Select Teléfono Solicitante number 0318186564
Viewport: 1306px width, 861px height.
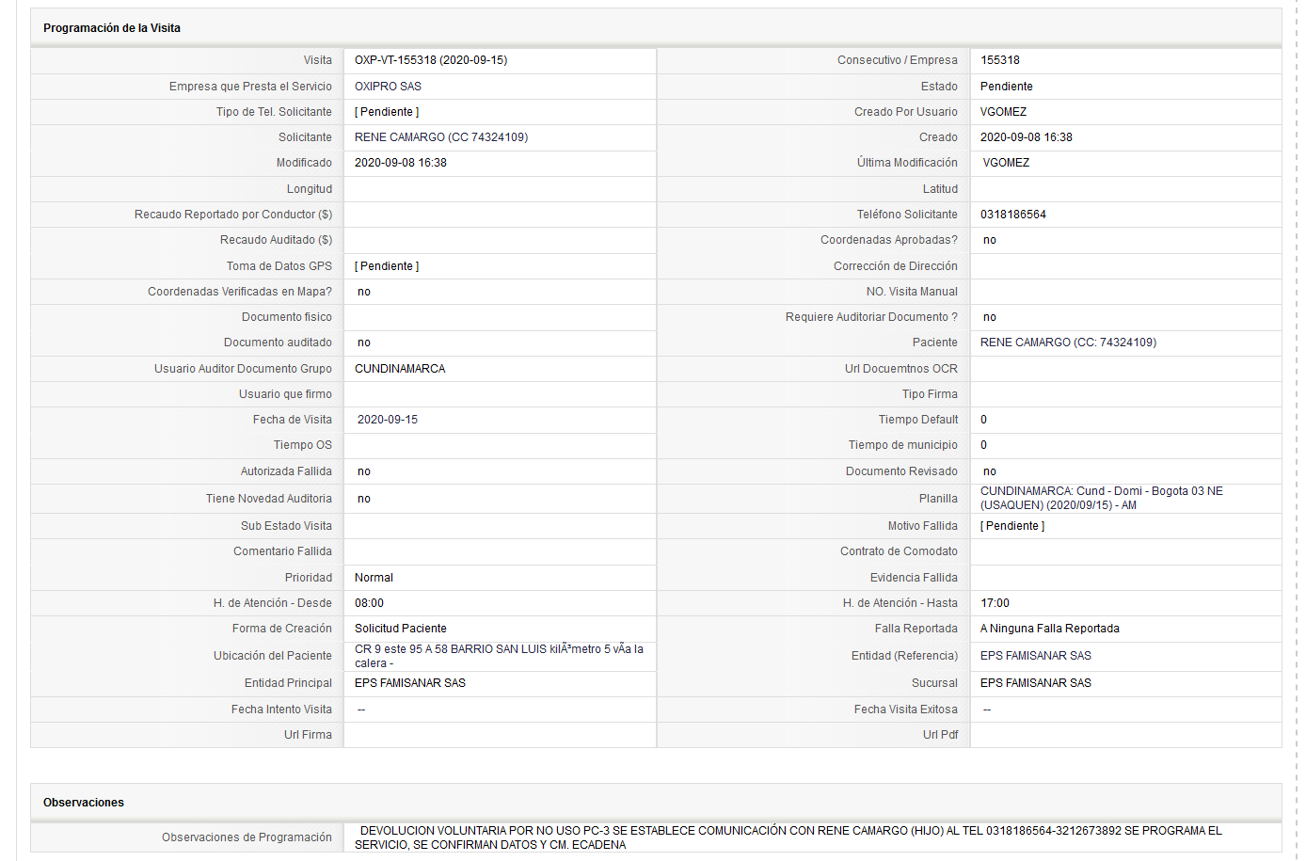[1013, 215]
